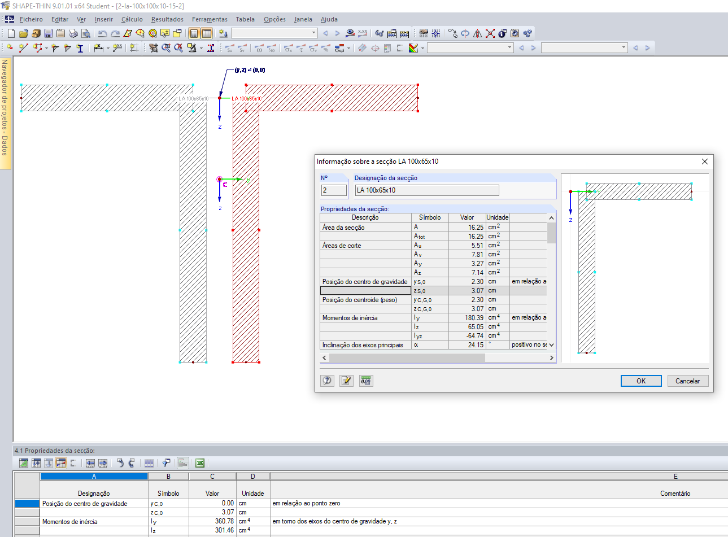The image size is (728, 537).
Task: Click the decimal places 0.00 dialog icon
Action: tap(366, 381)
